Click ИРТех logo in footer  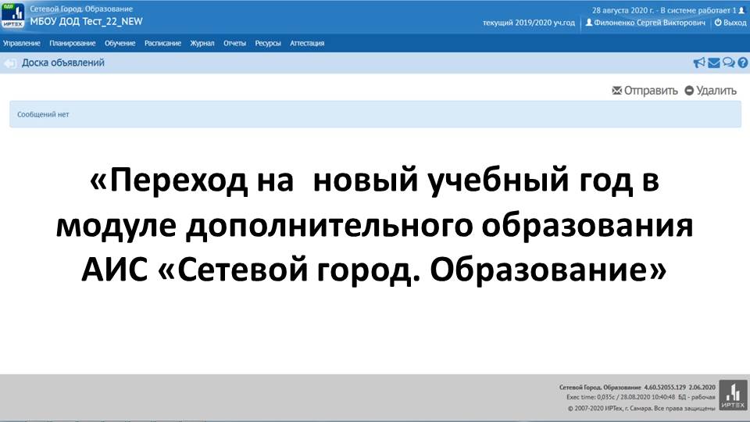tap(733, 395)
